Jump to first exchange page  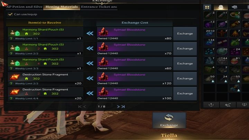(x=80, y=107)
